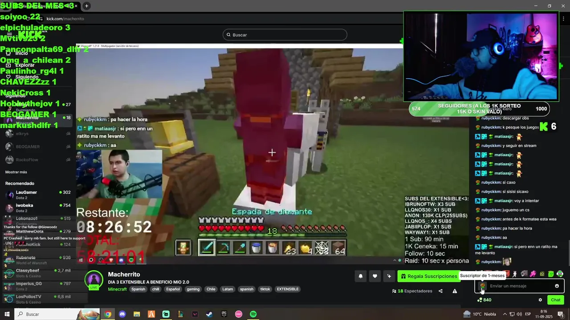Open Rubenete's recommended channel

[38, 260]
